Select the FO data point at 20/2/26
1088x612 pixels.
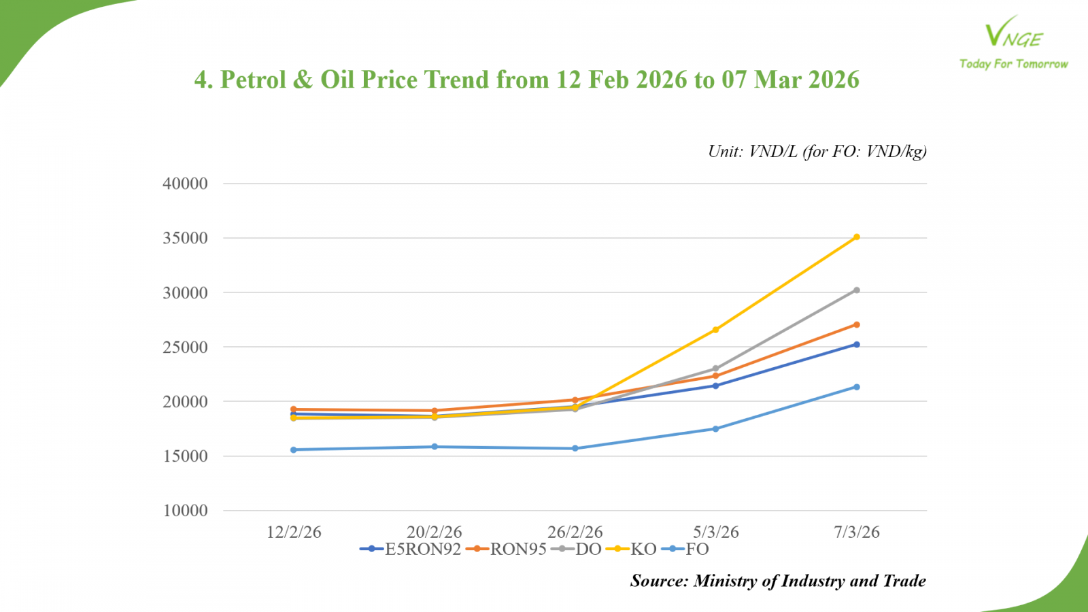tap(435, 447)
